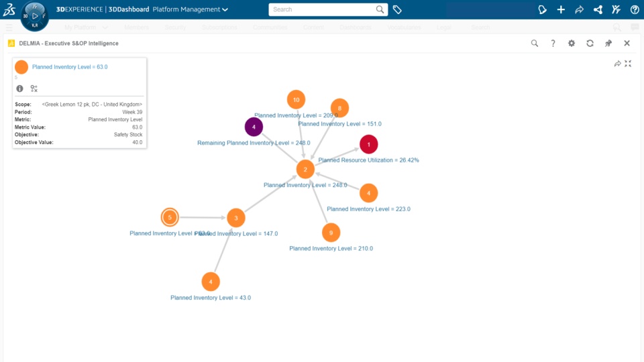Click the info icon in details card
The height and width of the screenshot is (362, 644).
[19, 88]
